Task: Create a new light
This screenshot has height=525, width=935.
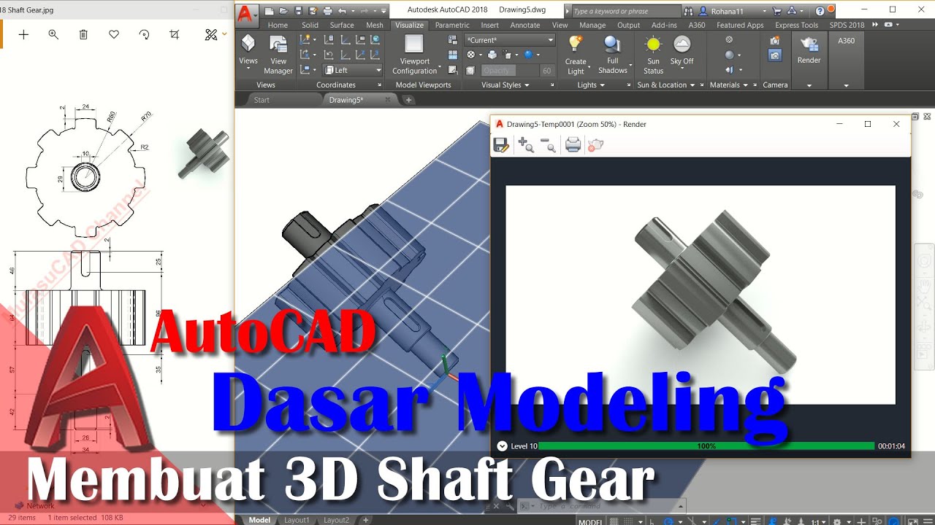Action: pos(576,55)
